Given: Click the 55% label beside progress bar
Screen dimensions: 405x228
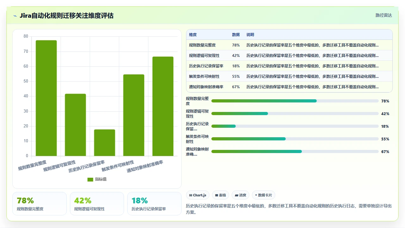Looking at the screenshot, I should tap(385, 139).
